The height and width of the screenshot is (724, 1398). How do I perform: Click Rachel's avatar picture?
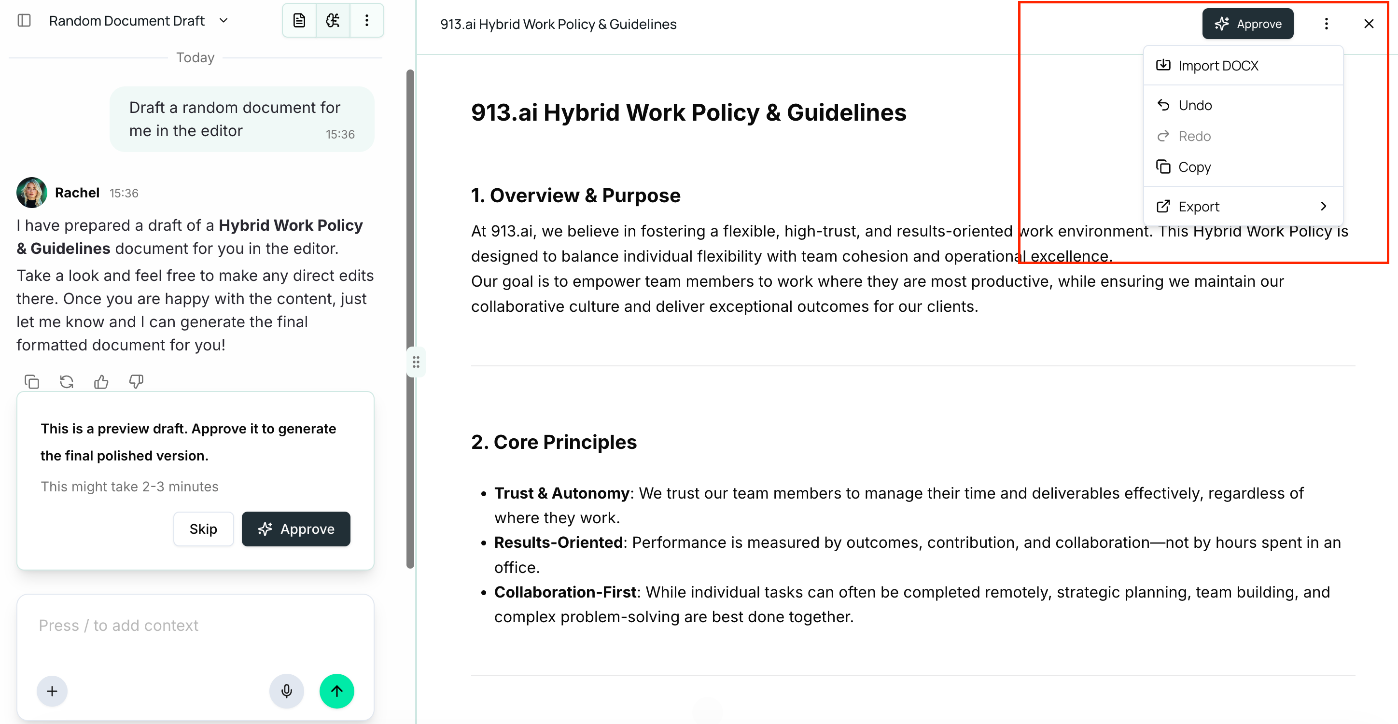(31, 193)
